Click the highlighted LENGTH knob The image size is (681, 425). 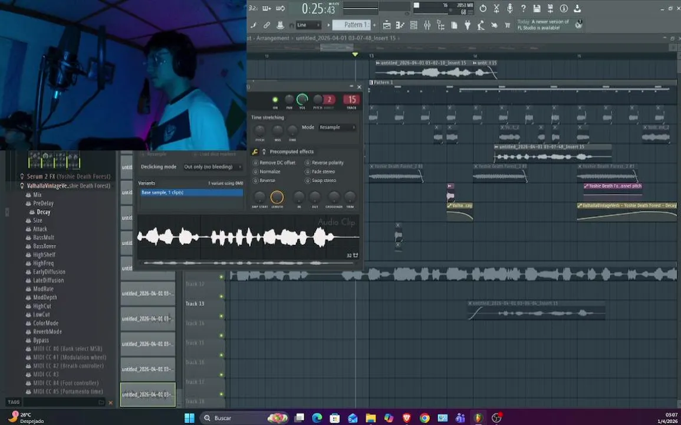coord(277,198)
